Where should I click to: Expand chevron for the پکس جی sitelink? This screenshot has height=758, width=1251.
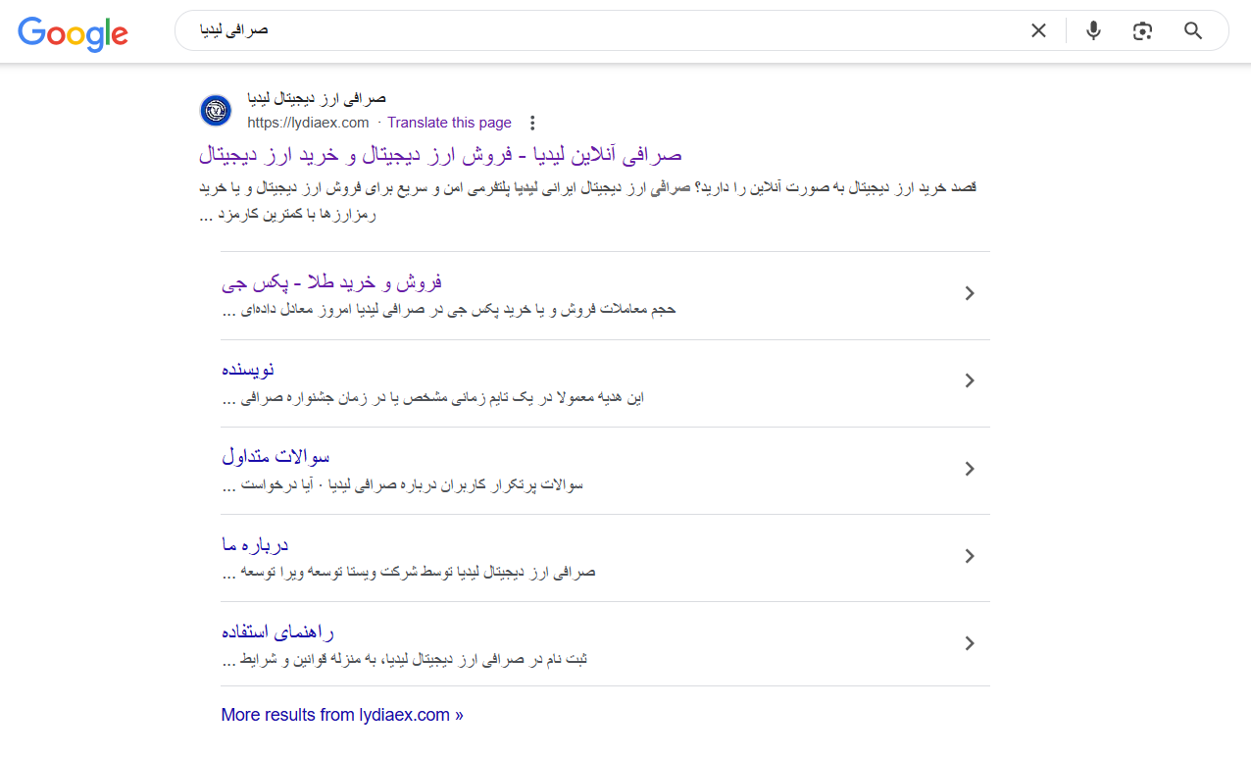click(970, 293)
